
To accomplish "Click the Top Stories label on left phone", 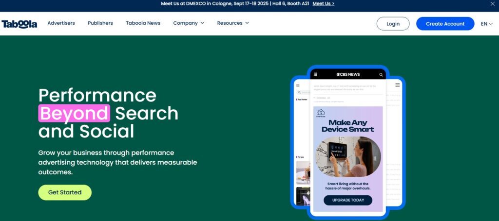I will [x=302, y=100].
